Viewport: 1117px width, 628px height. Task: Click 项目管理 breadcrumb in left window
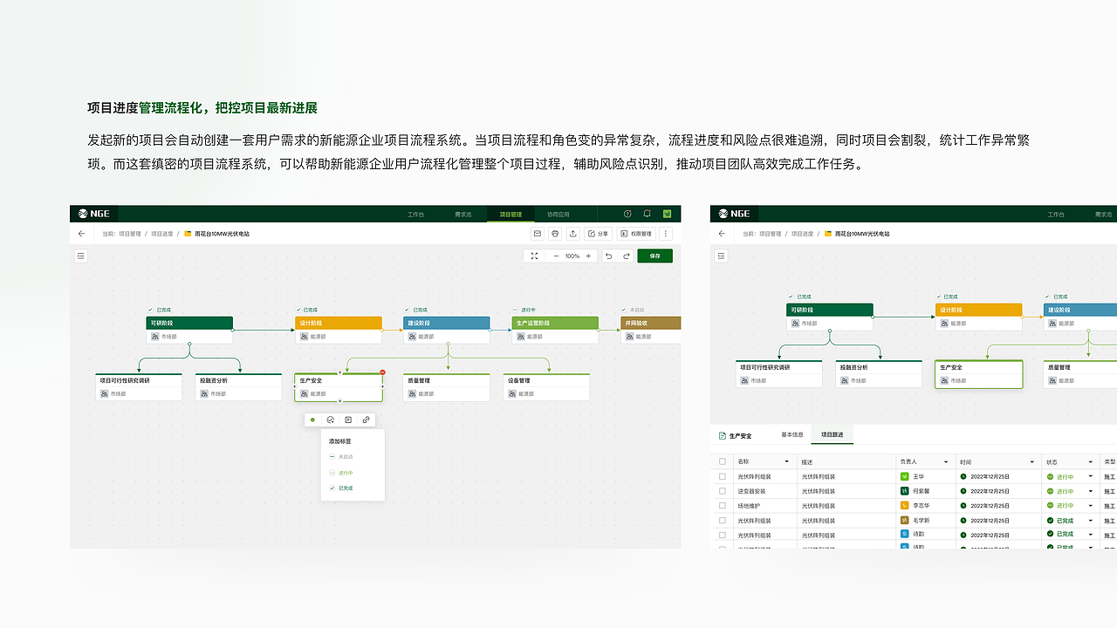130,234
